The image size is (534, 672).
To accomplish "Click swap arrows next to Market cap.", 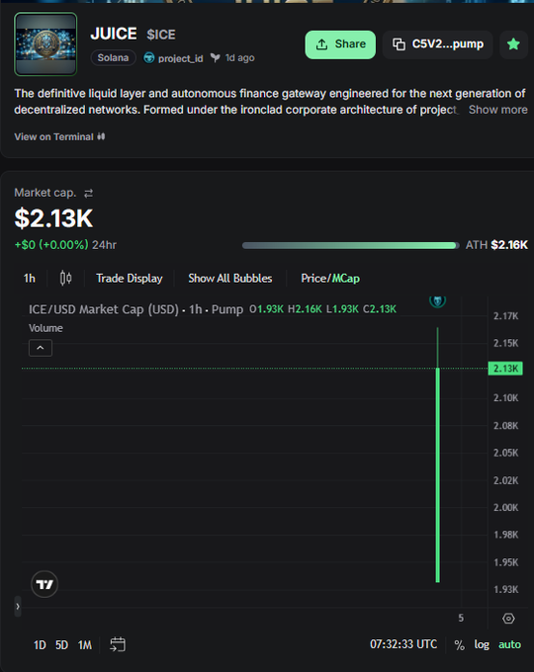I will tap(88, 194).
